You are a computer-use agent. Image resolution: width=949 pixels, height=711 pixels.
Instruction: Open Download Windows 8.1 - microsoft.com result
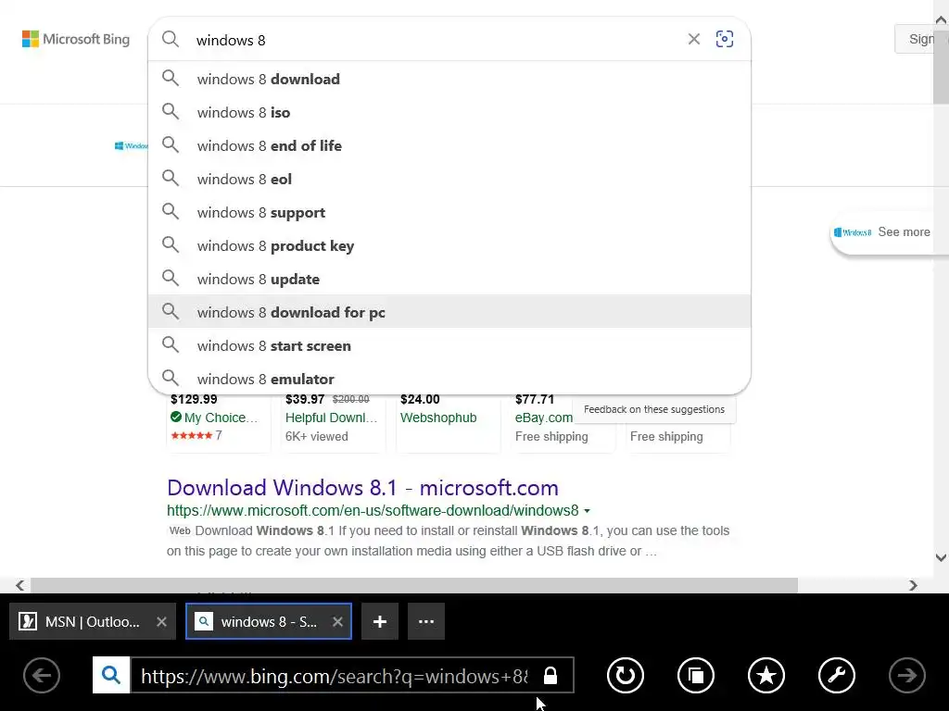coord(362,487)
